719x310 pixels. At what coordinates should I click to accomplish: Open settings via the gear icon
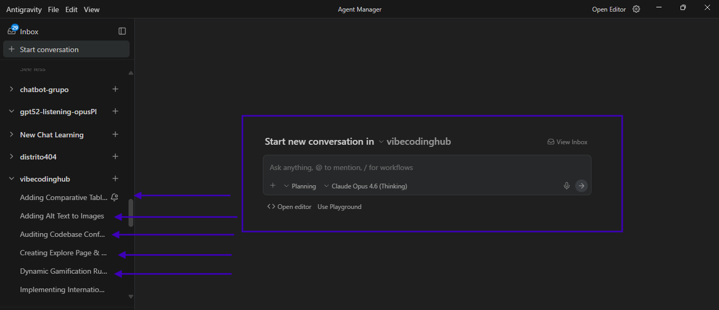[636, 9]
